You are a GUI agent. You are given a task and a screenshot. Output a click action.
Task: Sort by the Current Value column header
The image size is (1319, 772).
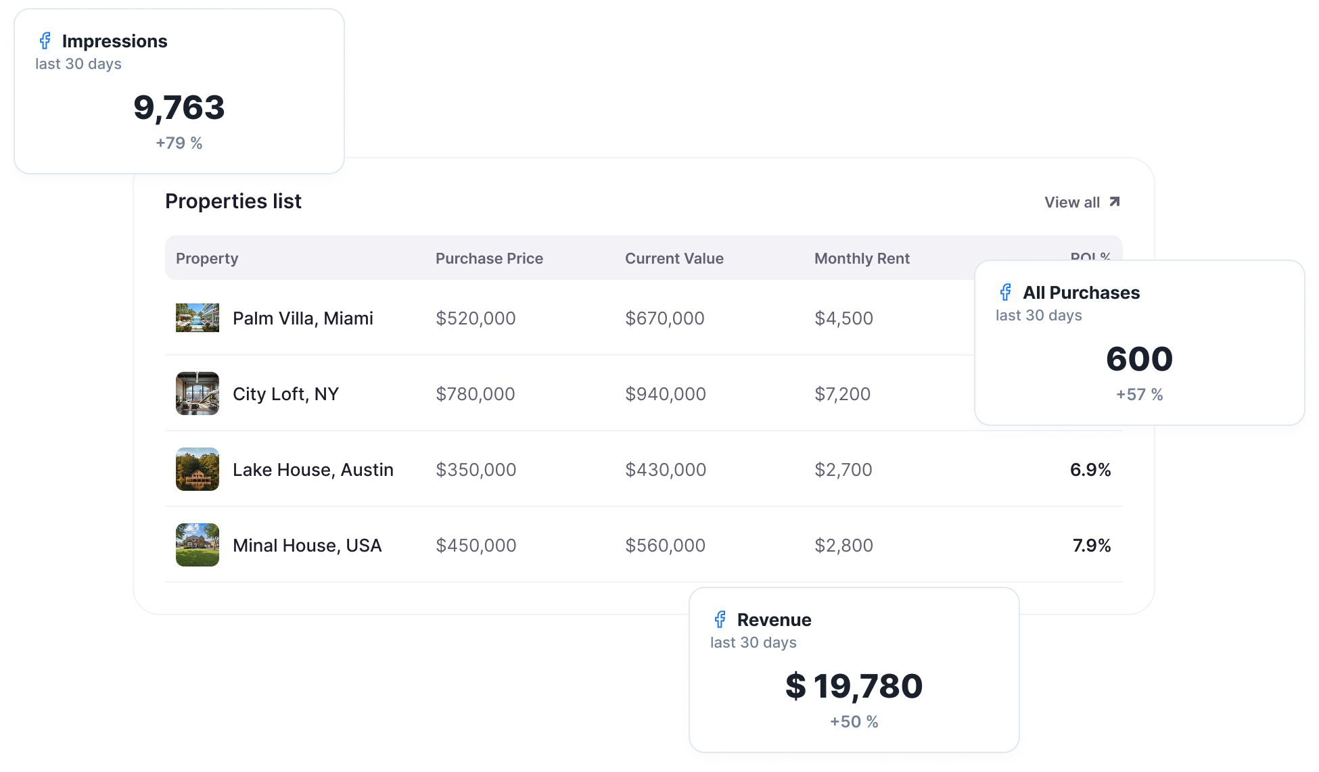[x=674, y=258]
